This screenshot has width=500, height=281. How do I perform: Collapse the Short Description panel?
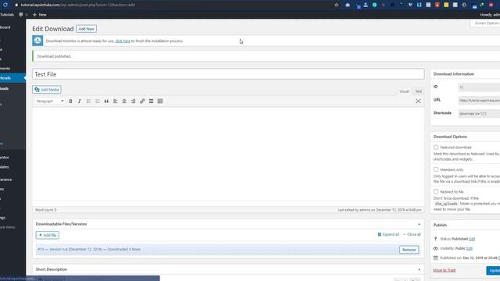tap(419, 269)
